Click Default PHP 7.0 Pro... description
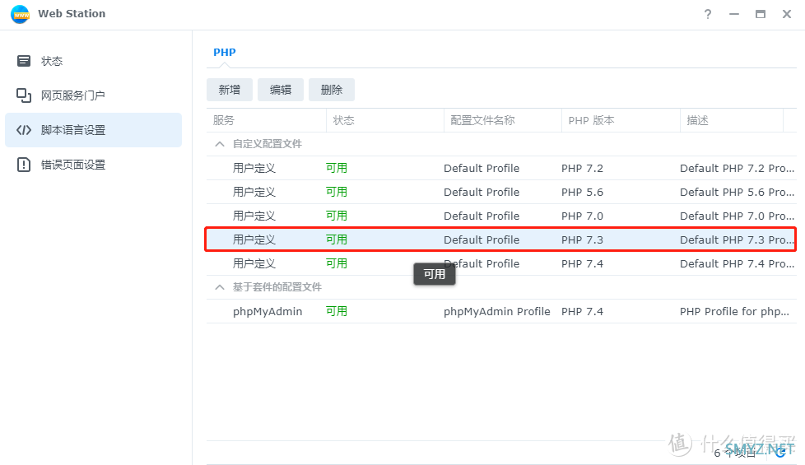Image resolution: width=805 pixels, height=465 pixels. (x=737, y=216)
